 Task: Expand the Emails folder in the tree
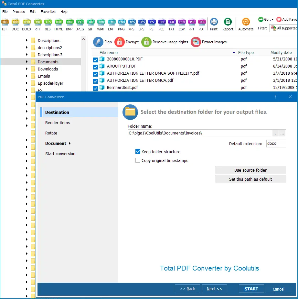tap(27, 76)
